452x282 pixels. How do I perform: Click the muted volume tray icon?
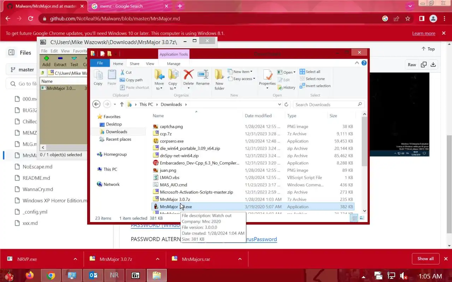pos(403,276)
